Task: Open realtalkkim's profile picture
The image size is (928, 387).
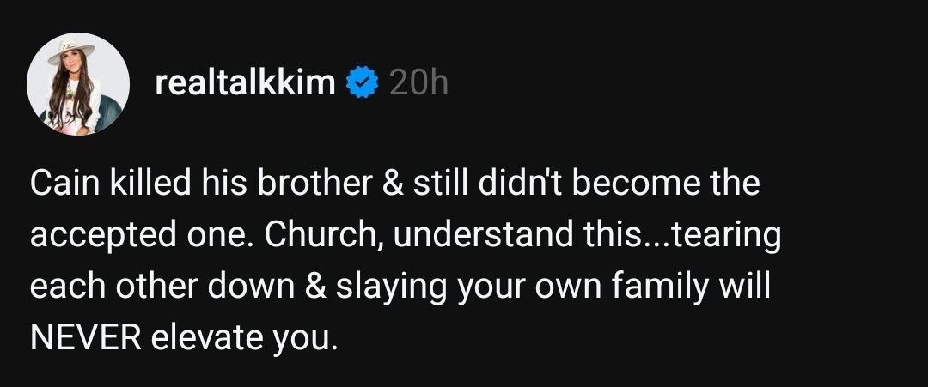Action: (x=77, y=84)
